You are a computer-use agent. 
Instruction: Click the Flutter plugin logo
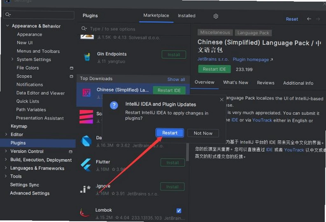point(86,165)
